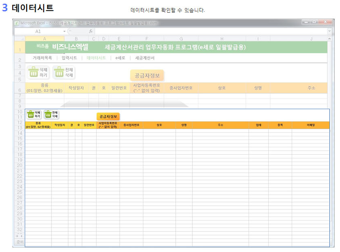Open the 데이터시트 navigation tab
The height and width of the screenshot is (252, 340).
[x=96, y=58]
